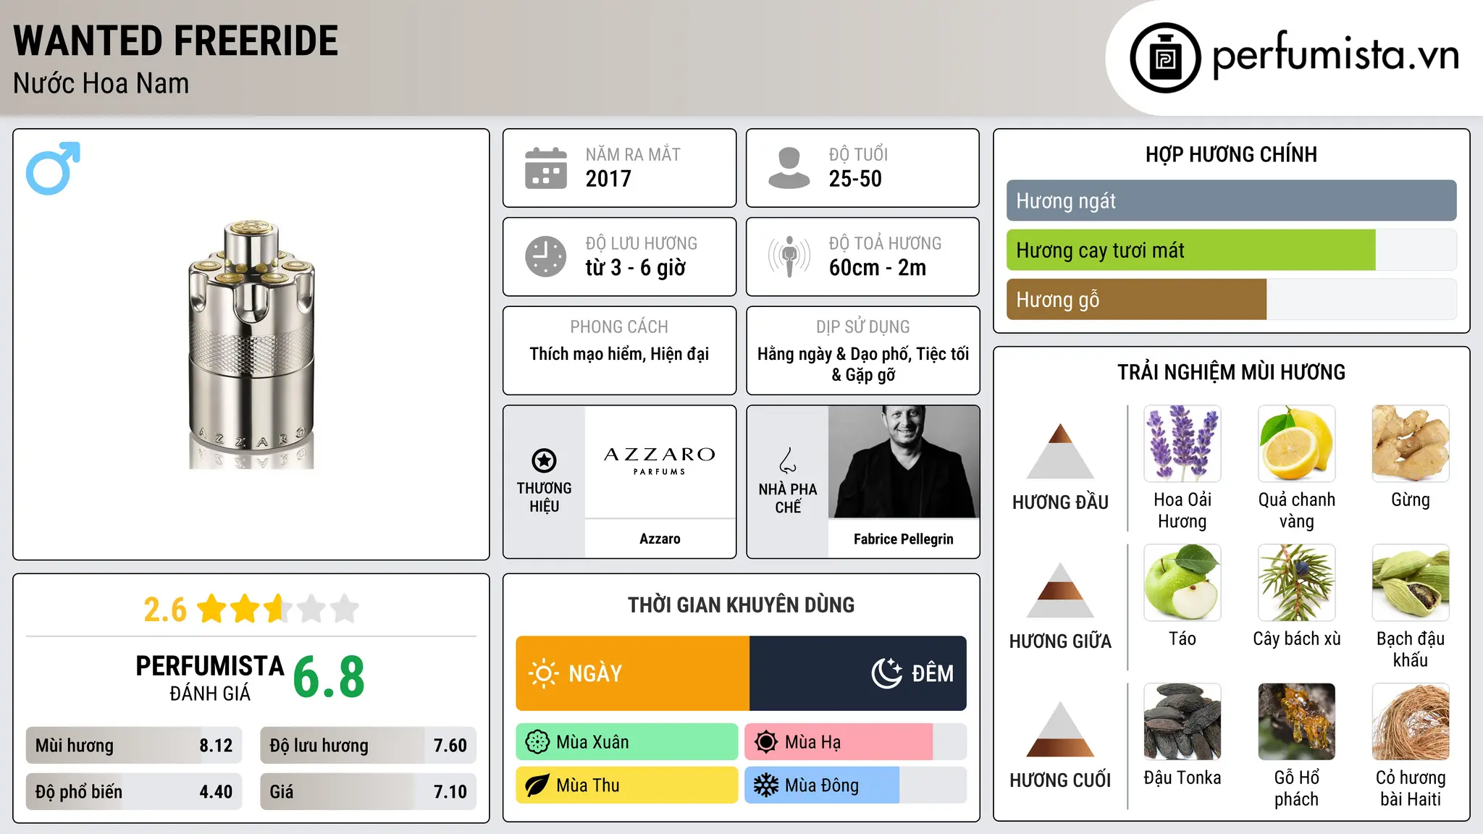
Task: Click the HỢP HƯƠNG CHÍNH heading
Action: [1231, 154]
